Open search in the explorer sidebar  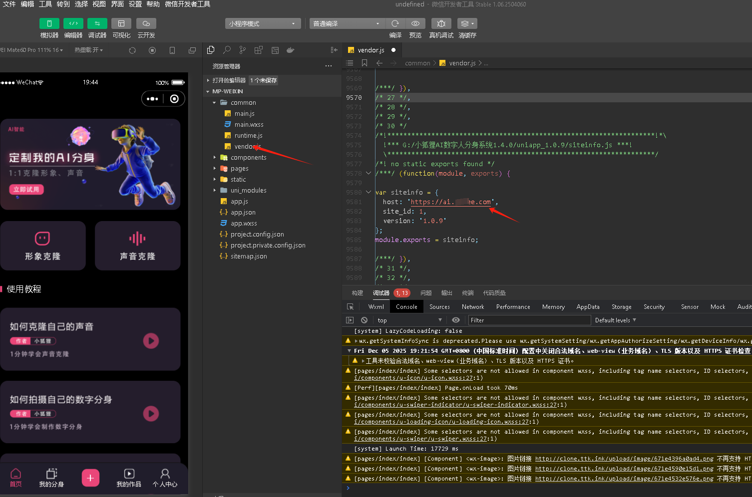tap(227, 50)
